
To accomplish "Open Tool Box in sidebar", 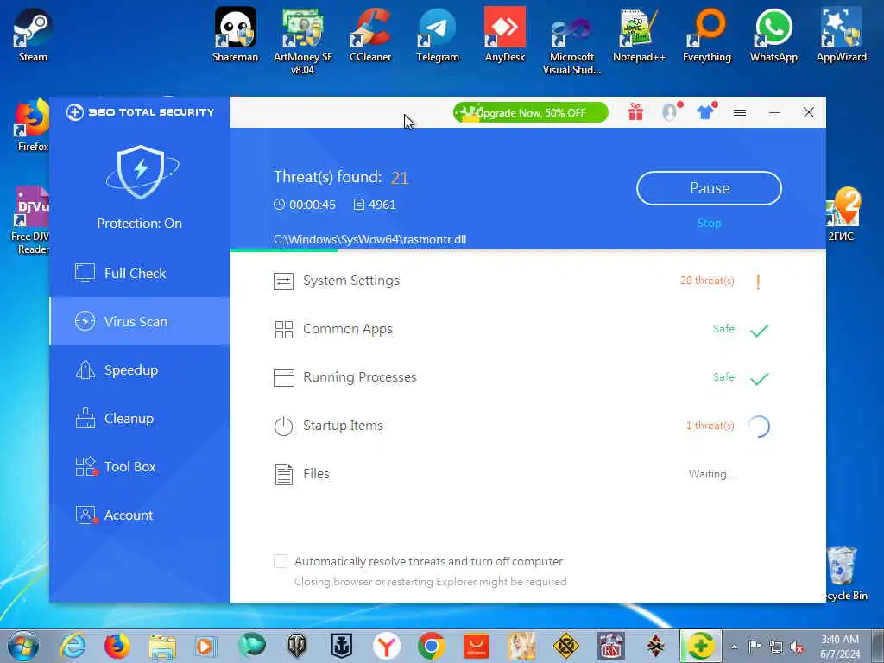I will click(140, 467).
